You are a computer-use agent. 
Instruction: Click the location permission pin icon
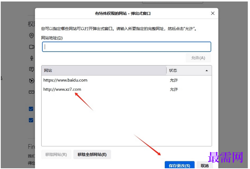click(31, 35)
